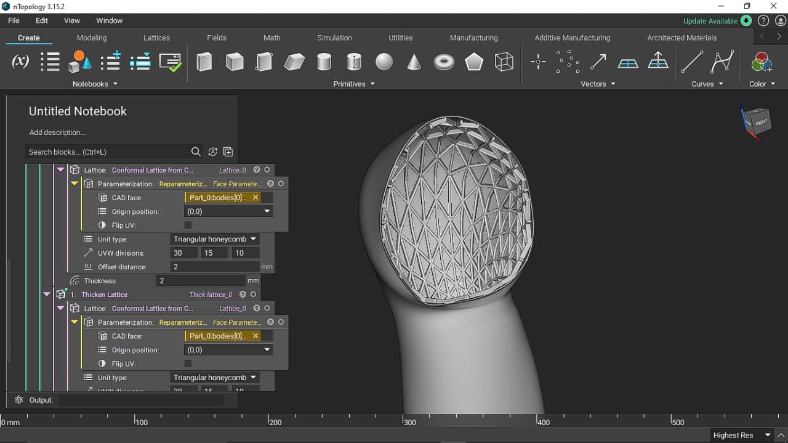Open the Window menu
788x443 pixels.
(x=110, y=20)
